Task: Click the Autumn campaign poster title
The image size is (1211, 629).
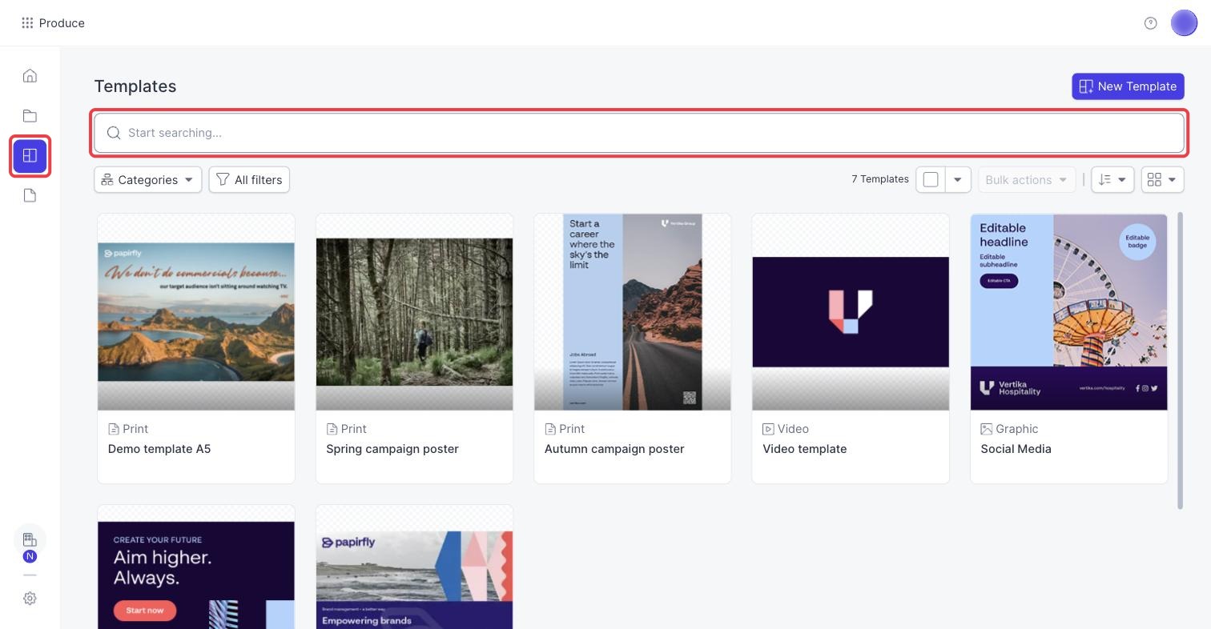Action: tap(614, 449)
